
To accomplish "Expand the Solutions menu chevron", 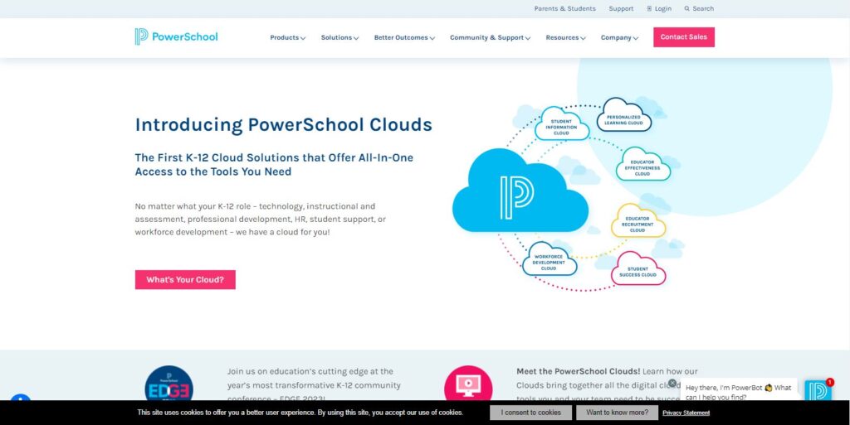I will pos(356,38).
